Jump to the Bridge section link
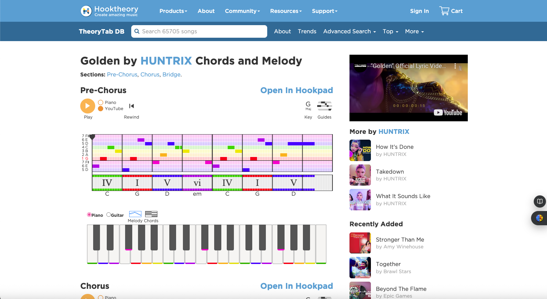Image resolution: width=547 pixels, height=299 pixels. (171, 74)
